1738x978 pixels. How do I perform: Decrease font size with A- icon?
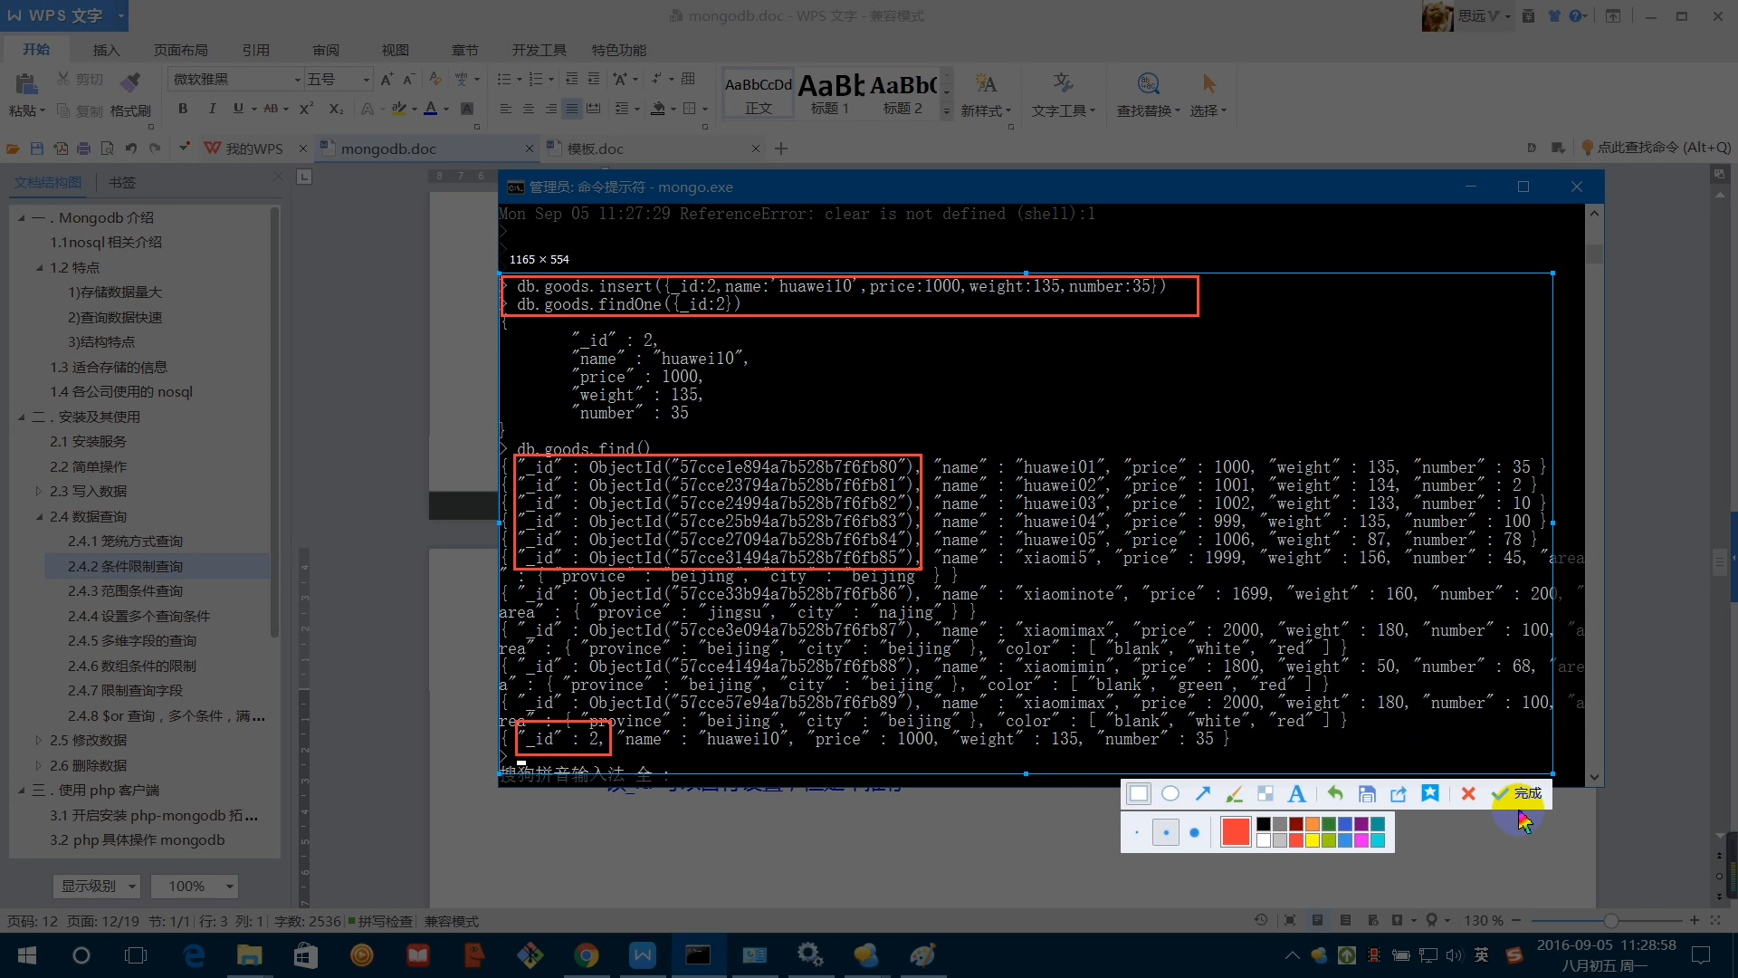point(408,80)
